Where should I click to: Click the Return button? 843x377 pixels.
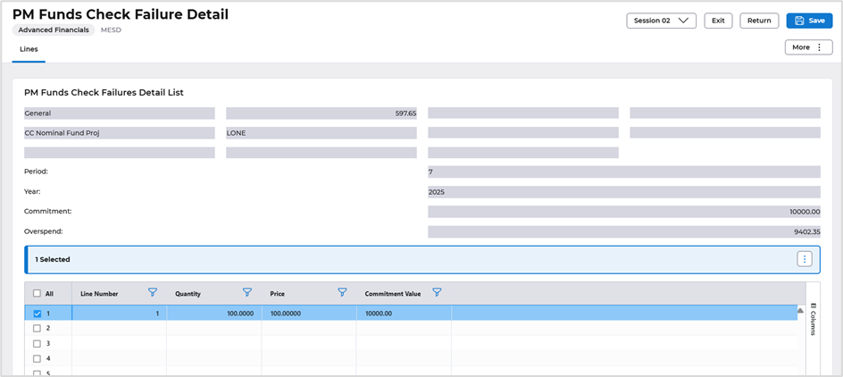pyautogui.click(x=759, y=21)
